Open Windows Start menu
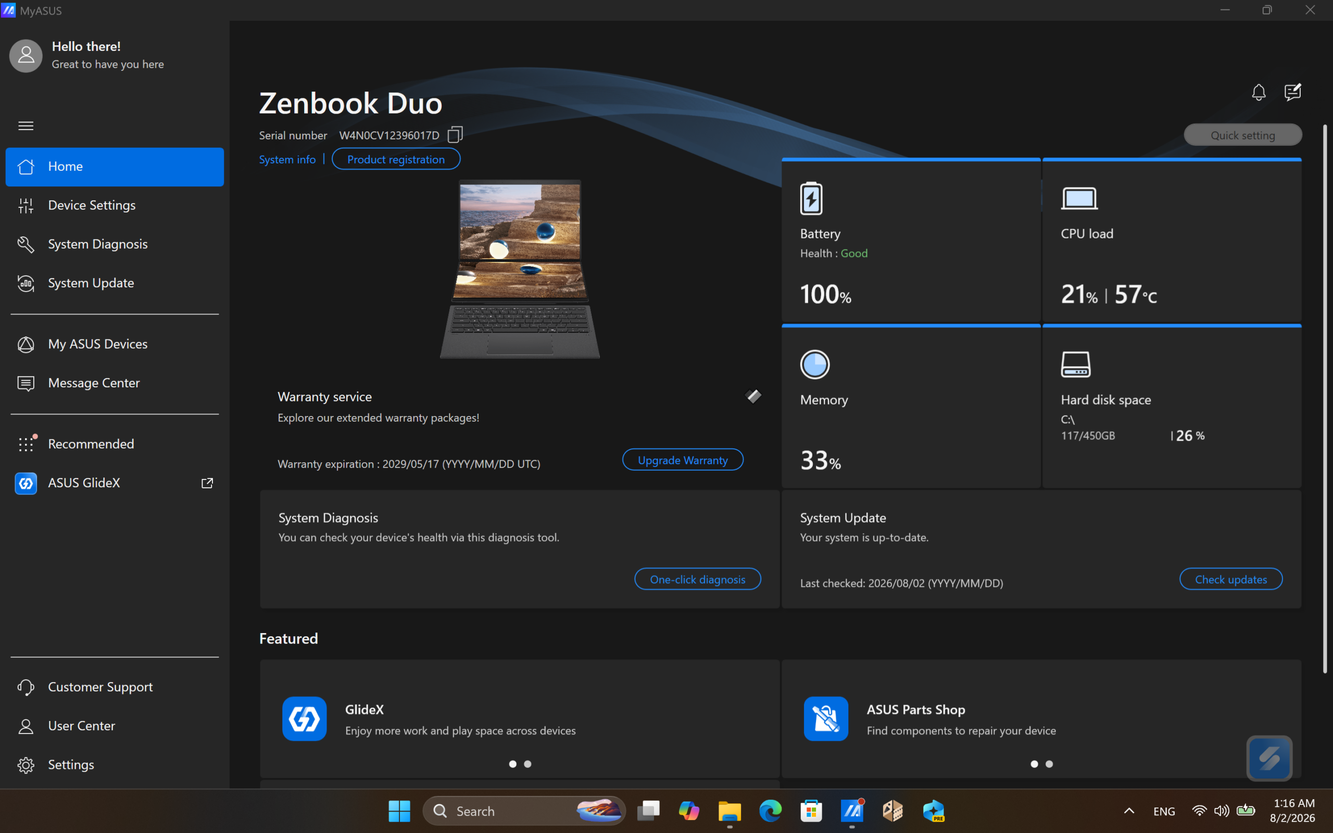 pyautogui.click(x=399, y=811)
